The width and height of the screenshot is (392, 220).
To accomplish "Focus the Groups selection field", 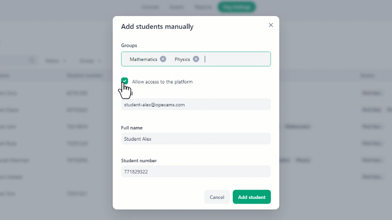I will point(196,59).
